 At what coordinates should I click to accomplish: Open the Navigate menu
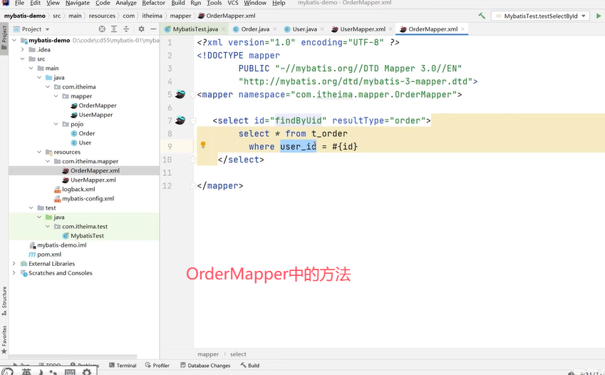(78, 3)
